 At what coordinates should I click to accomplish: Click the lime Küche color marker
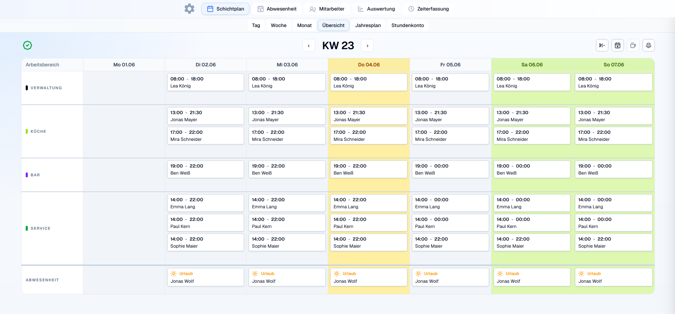point(27,131)
